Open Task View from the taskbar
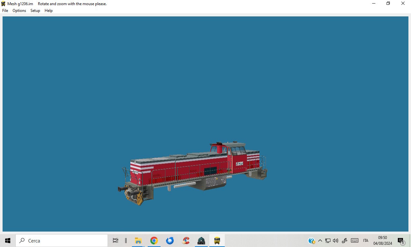 point(116,241)
